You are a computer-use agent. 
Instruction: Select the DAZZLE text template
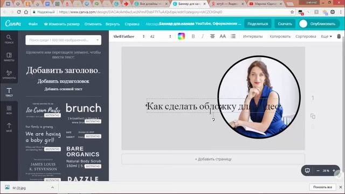tap(84, 178)
